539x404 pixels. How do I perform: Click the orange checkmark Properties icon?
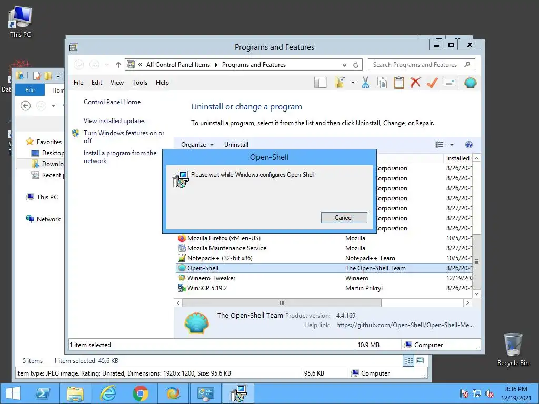(432, 83)
